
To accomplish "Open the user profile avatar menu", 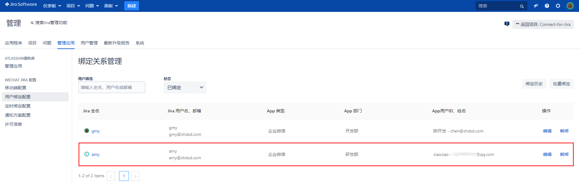I will pos(570,6).
